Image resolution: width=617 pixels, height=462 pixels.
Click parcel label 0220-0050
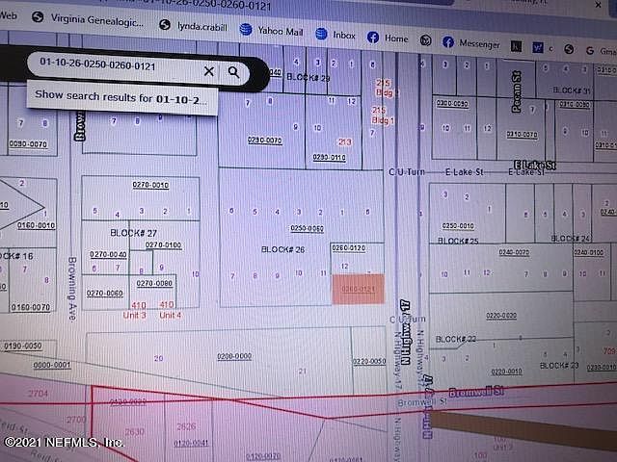(x=369, y=362)
